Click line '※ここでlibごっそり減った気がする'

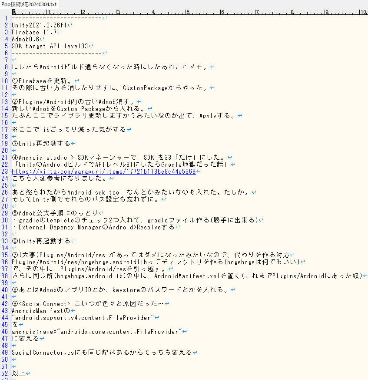(69, 129)
